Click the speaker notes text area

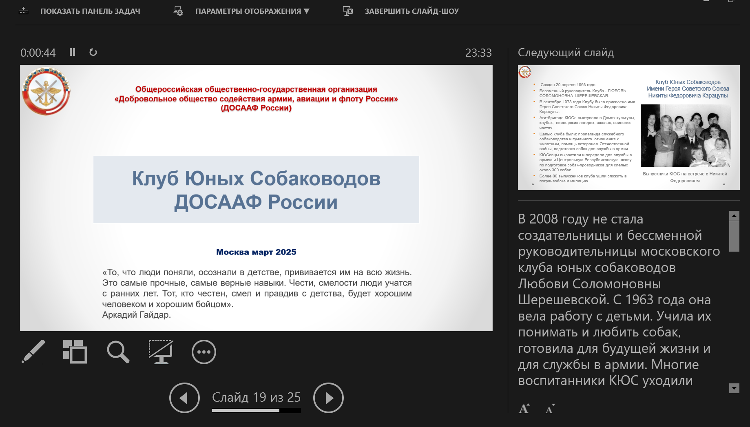[x=619, y=300]
